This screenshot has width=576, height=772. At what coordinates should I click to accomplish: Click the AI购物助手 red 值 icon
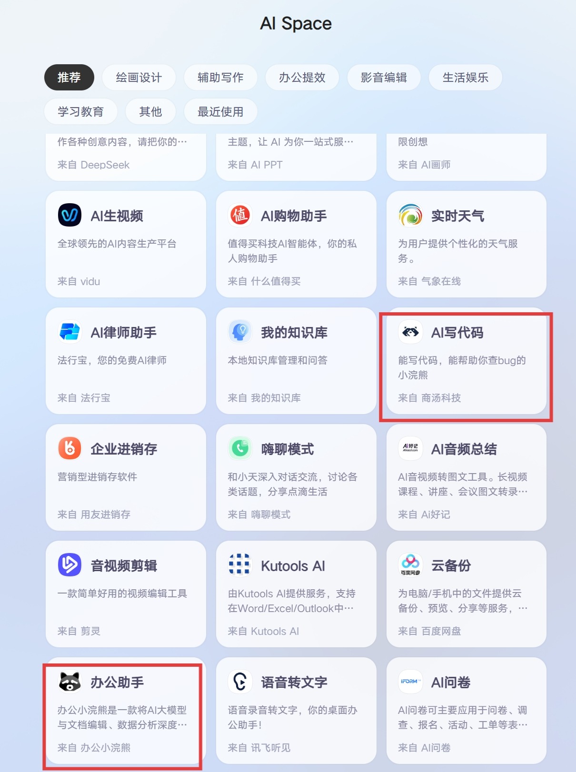[240, 216]
